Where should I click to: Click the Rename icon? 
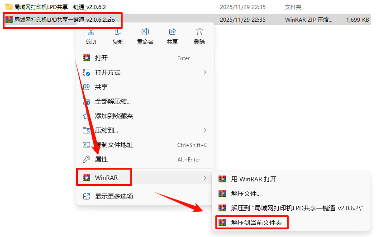pos(145,32)
